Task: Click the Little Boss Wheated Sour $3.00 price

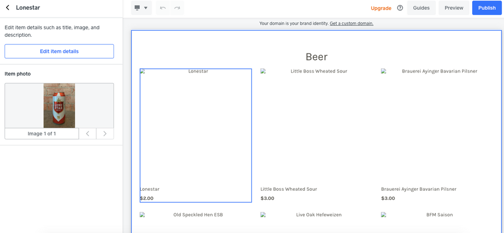Action: point(267,198)
